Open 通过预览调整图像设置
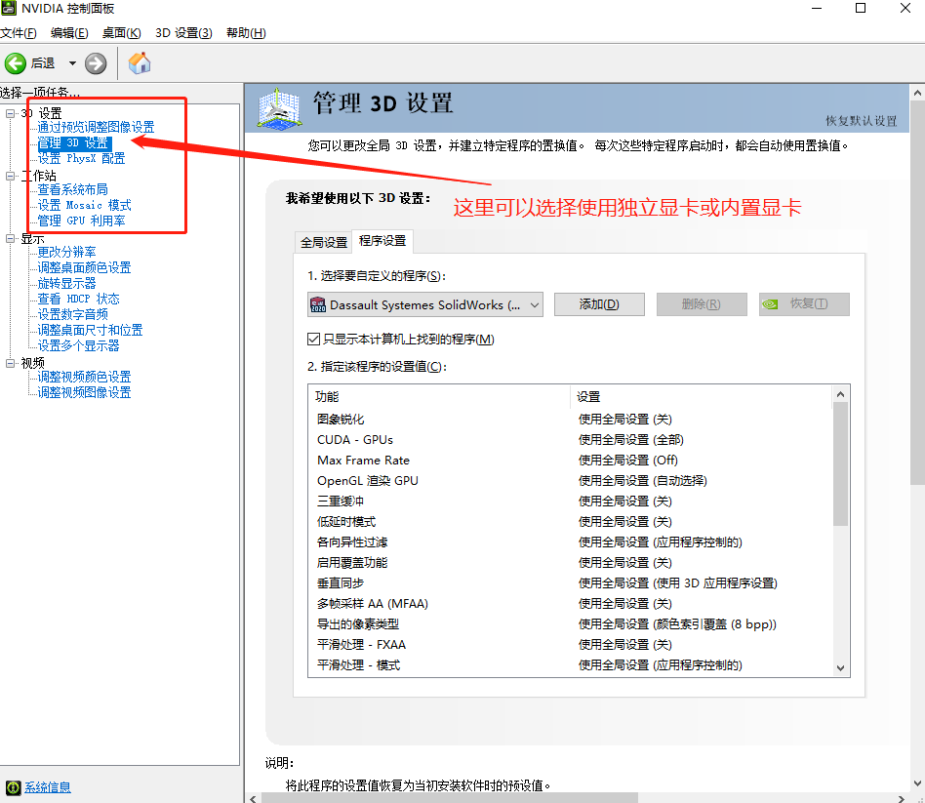Viewport: 925px width, 803px height. [97, 127]
